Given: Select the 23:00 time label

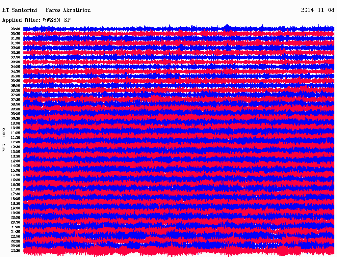Looking at the screenshot, I should [x=15, y=246].
